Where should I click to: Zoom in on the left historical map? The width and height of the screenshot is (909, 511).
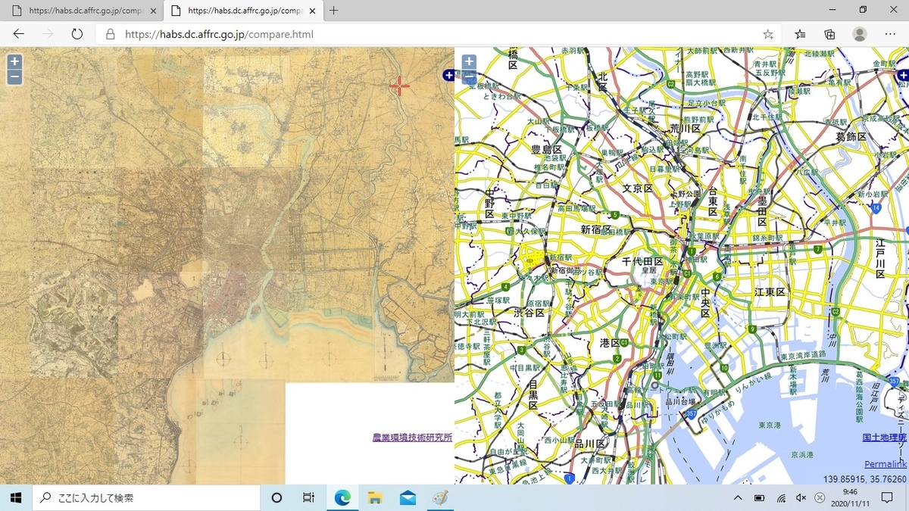pos(14,62)
